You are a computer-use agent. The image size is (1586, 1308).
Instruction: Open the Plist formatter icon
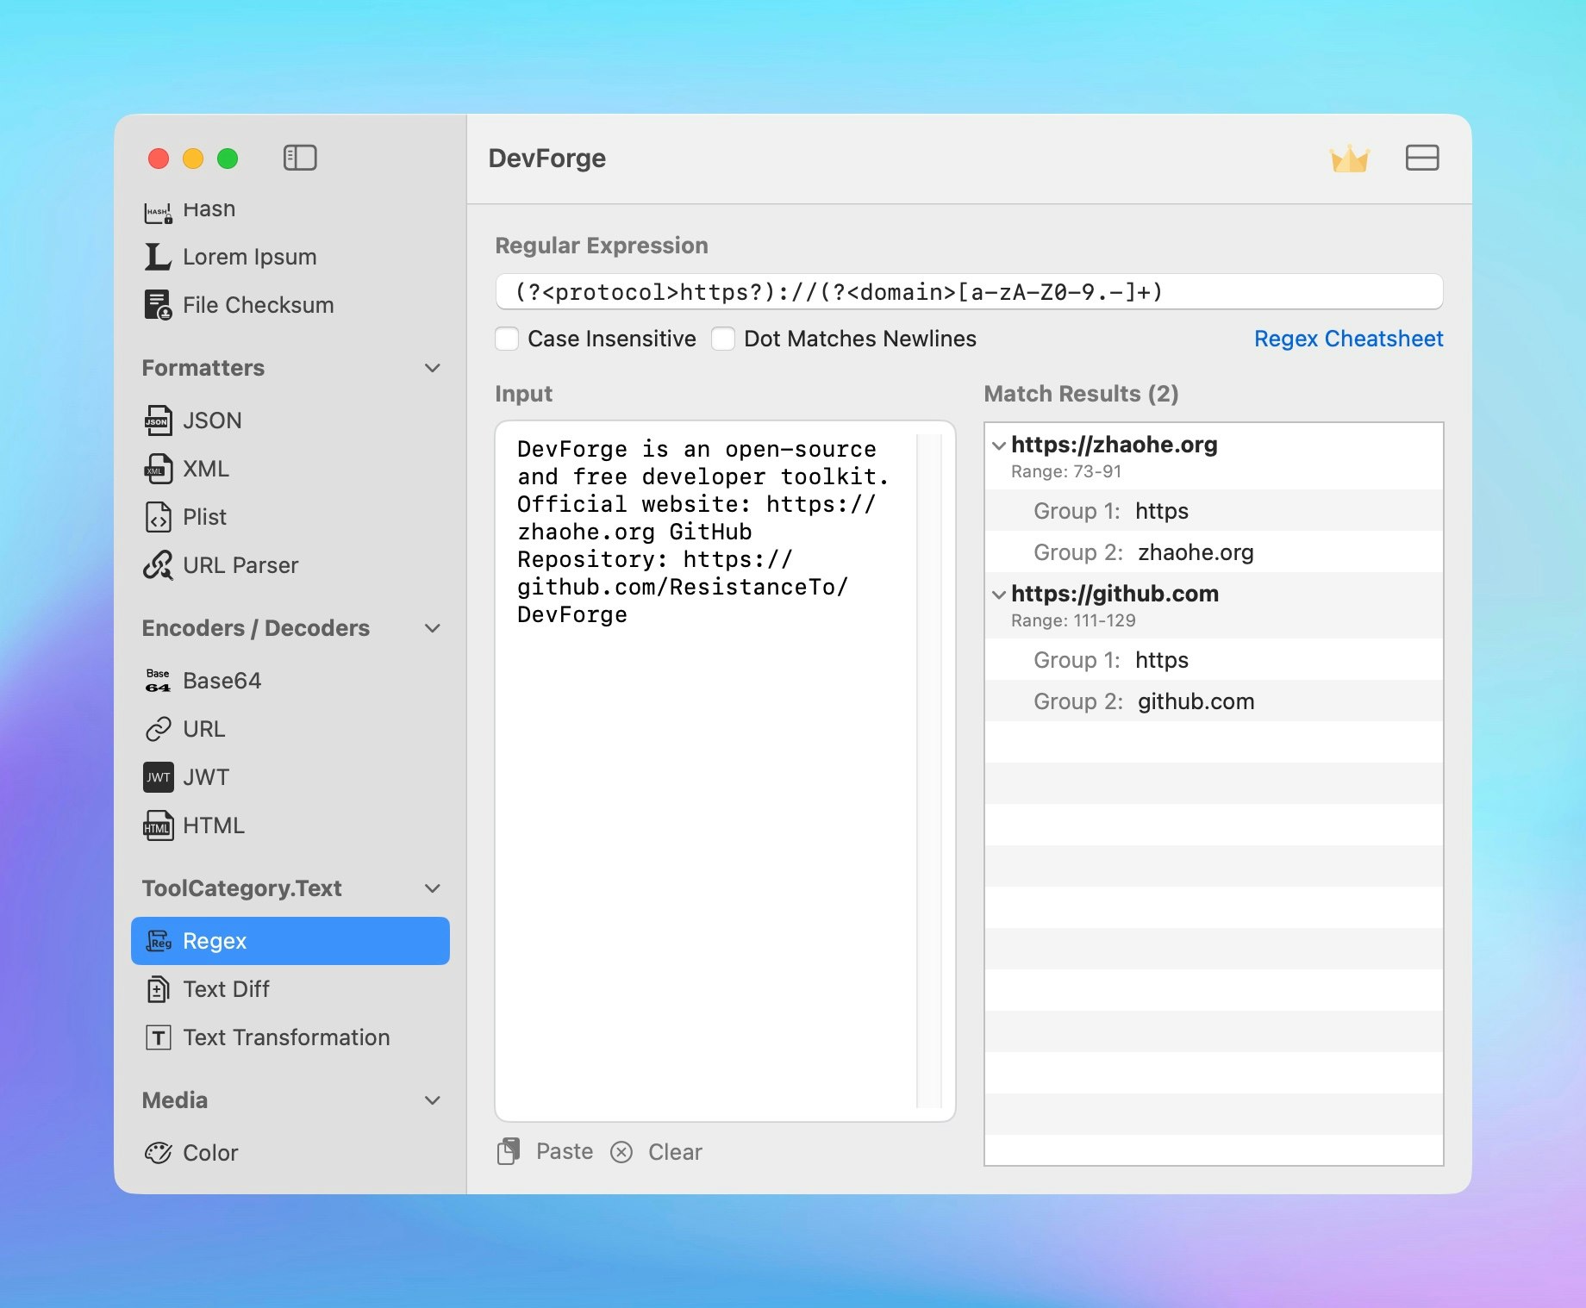[158, 517]
